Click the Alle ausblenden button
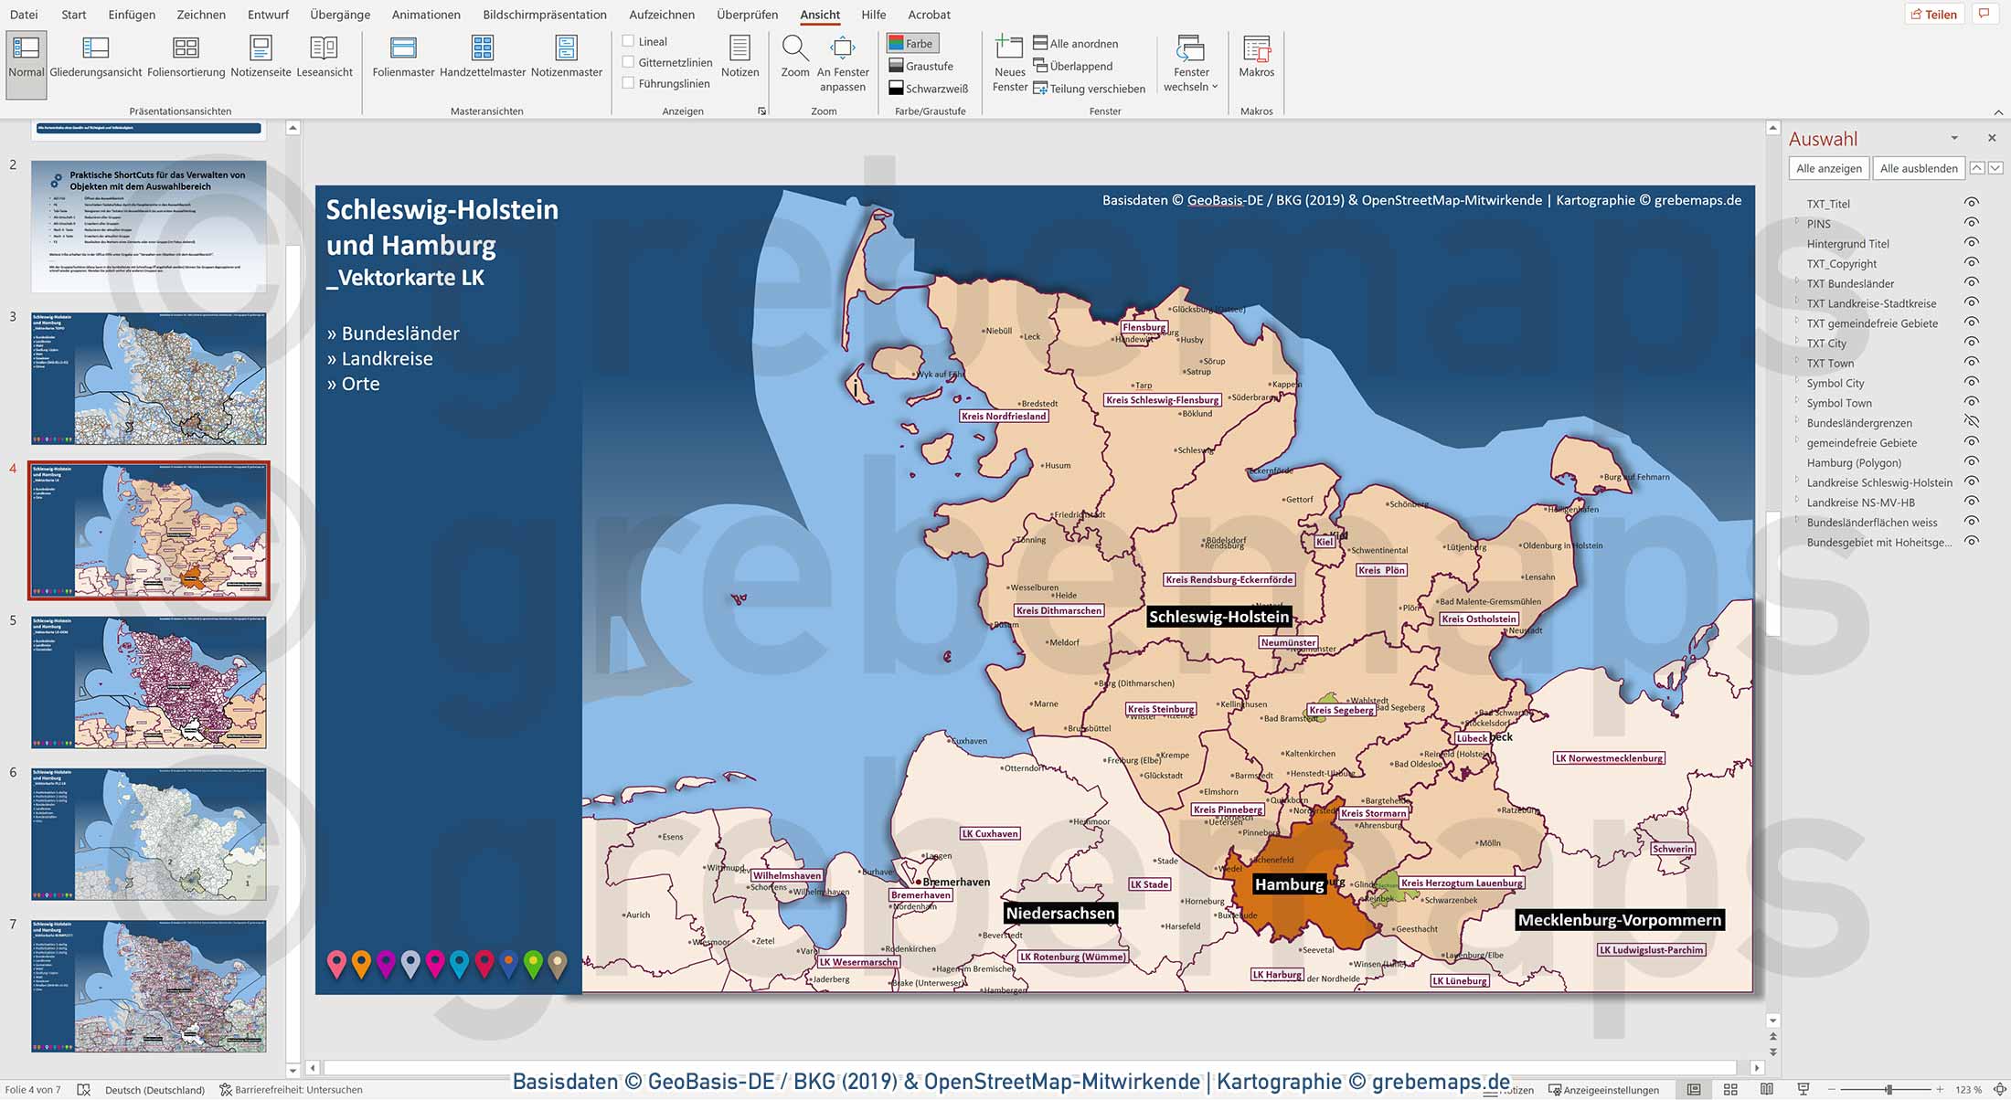 [x=1918, y=167]
